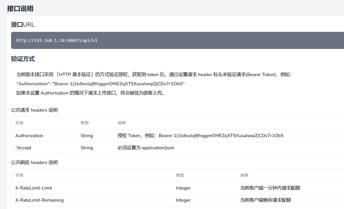Click the X-RateLimit-Limit field cell
Viewport: 344px width, 209px height.
click(x=34, y=188)
